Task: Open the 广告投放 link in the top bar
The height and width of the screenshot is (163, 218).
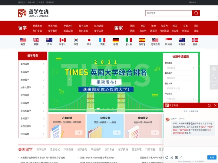Action: pyautogui.click(x=41, y=2)
